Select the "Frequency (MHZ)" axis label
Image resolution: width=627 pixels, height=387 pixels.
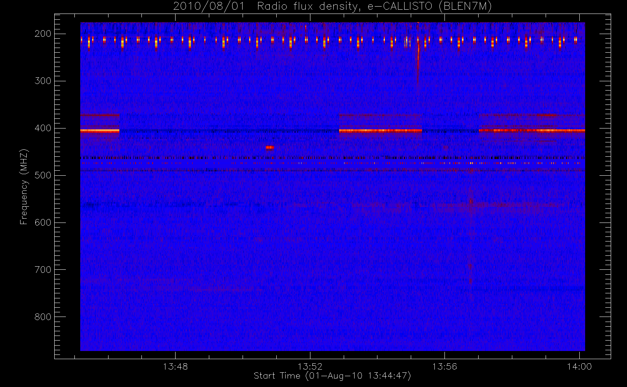pos(24,187)
